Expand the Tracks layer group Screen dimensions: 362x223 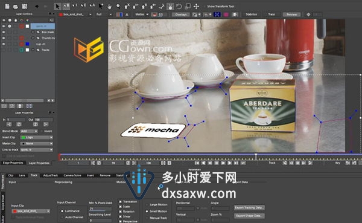[33, 50]
